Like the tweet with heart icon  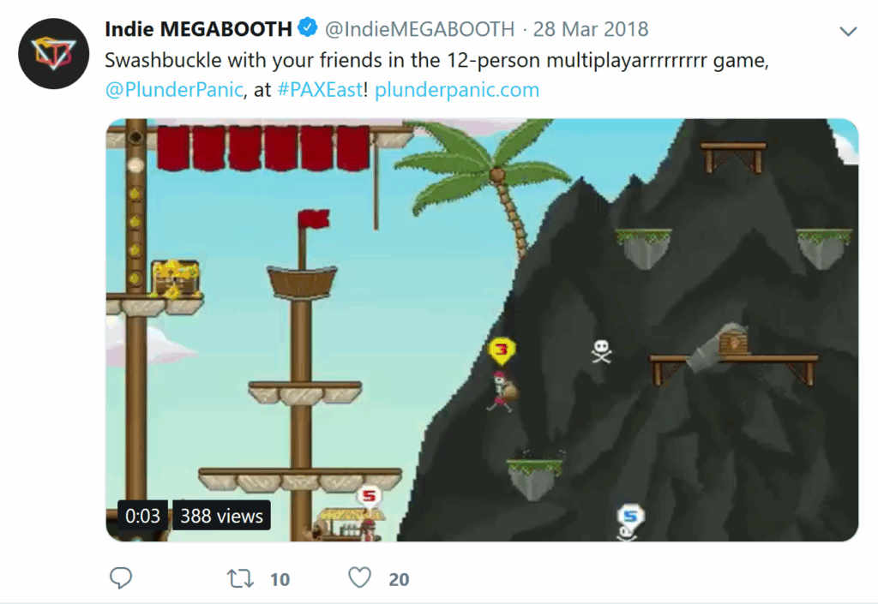(x=359, y=577)
